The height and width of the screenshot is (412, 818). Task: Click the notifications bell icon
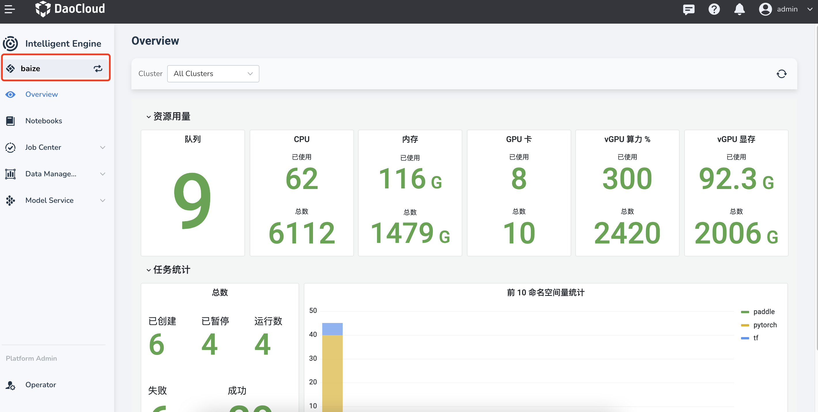[739, 9]
